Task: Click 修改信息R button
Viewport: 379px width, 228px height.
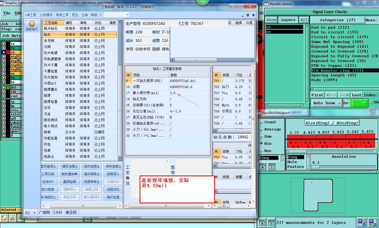Action: tap(92, 166)
